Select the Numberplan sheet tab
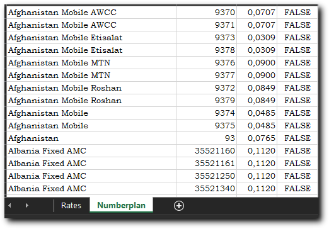Screen dimensions: 329x229 122,205
